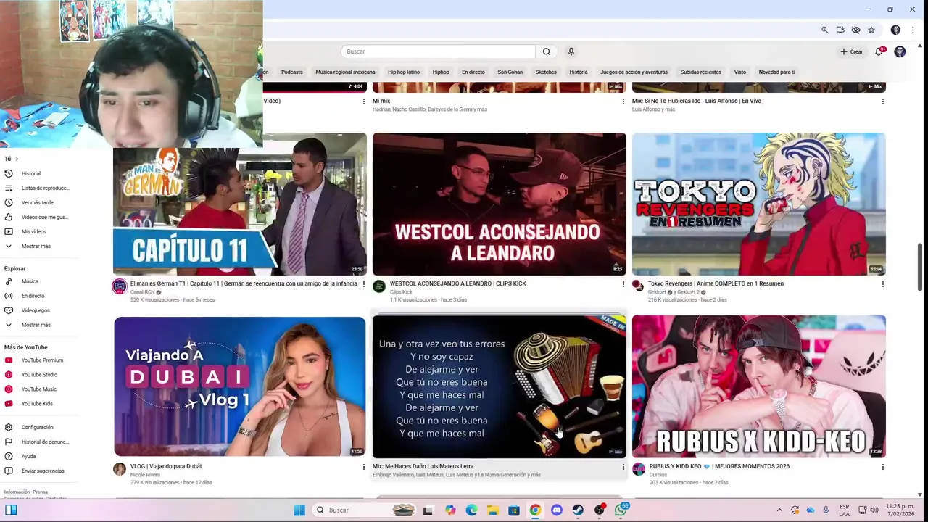Open Música under Explorar
This screenshot has width=928, height=522.
point(30,281)
